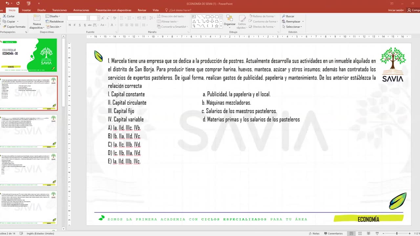Open the Sección dropdown

53,27
